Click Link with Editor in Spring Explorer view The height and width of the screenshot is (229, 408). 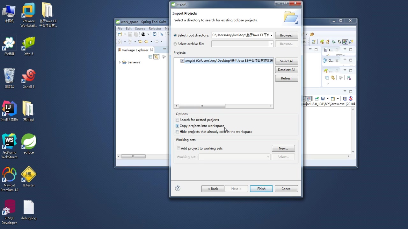point(333,78)
